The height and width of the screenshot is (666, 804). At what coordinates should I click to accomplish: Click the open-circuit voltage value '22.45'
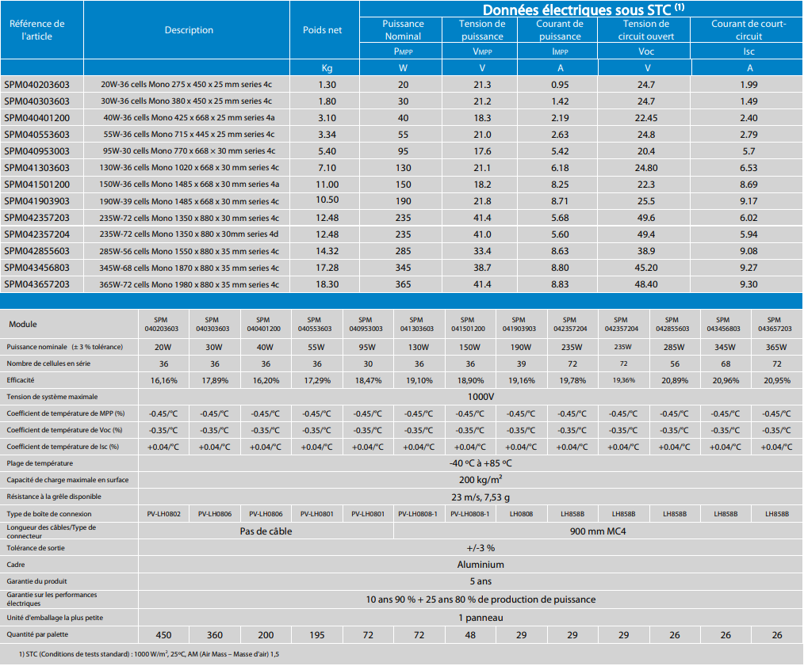tap(646, 118)
